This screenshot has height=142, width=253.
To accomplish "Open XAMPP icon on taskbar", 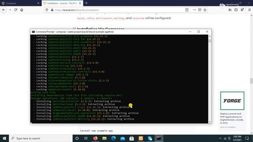I will tap(141, 138).
